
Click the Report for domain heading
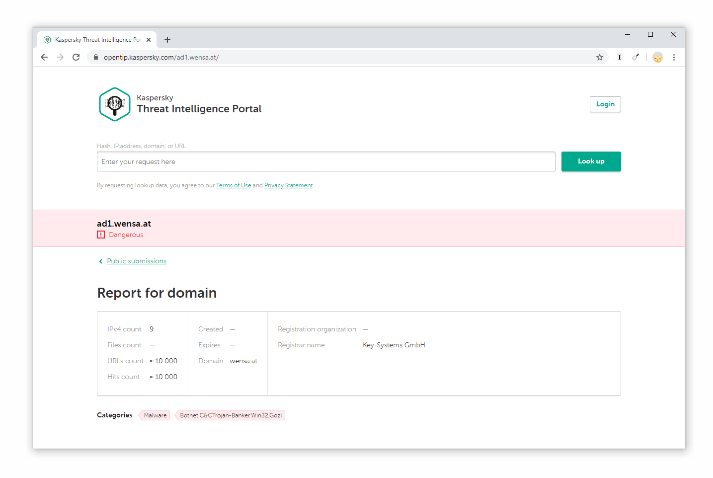click(x=157, y=293)
